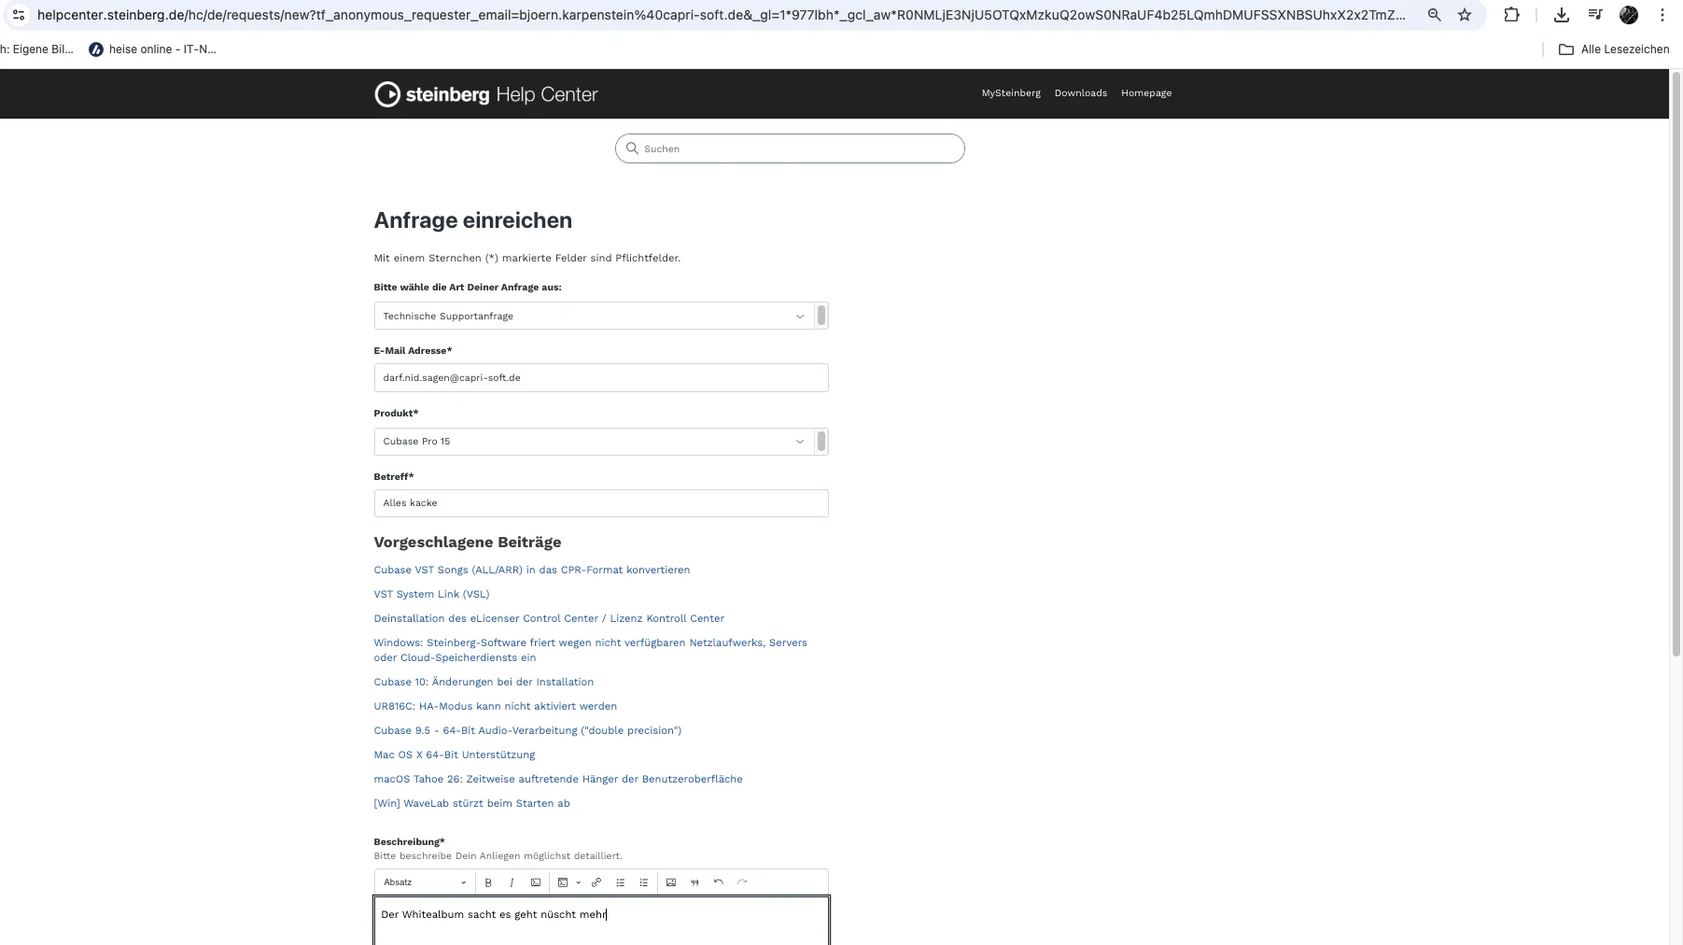Insert inline code via toolbar icon

(x=536, y=882)
